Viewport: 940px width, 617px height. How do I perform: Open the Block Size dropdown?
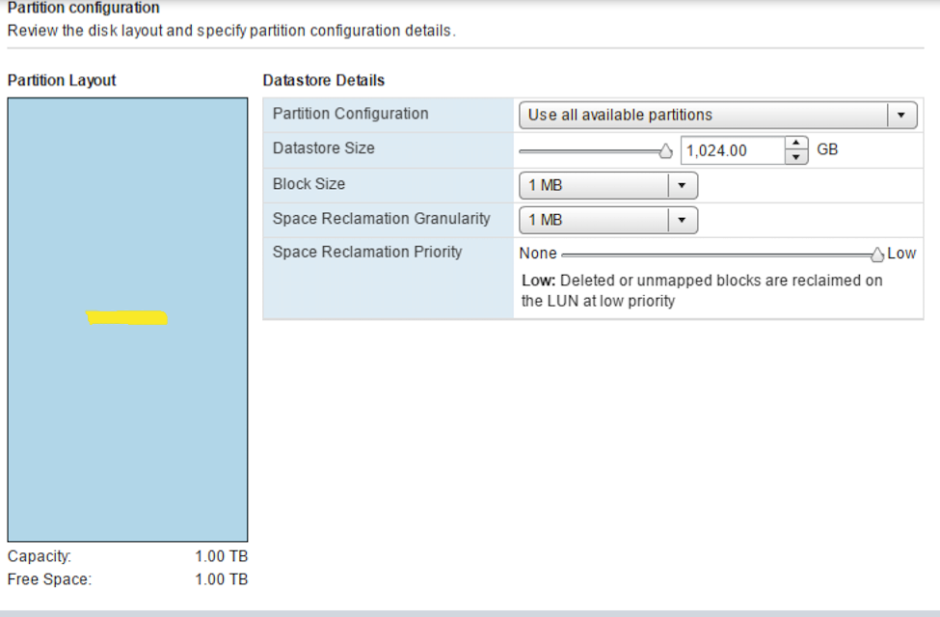594,185
